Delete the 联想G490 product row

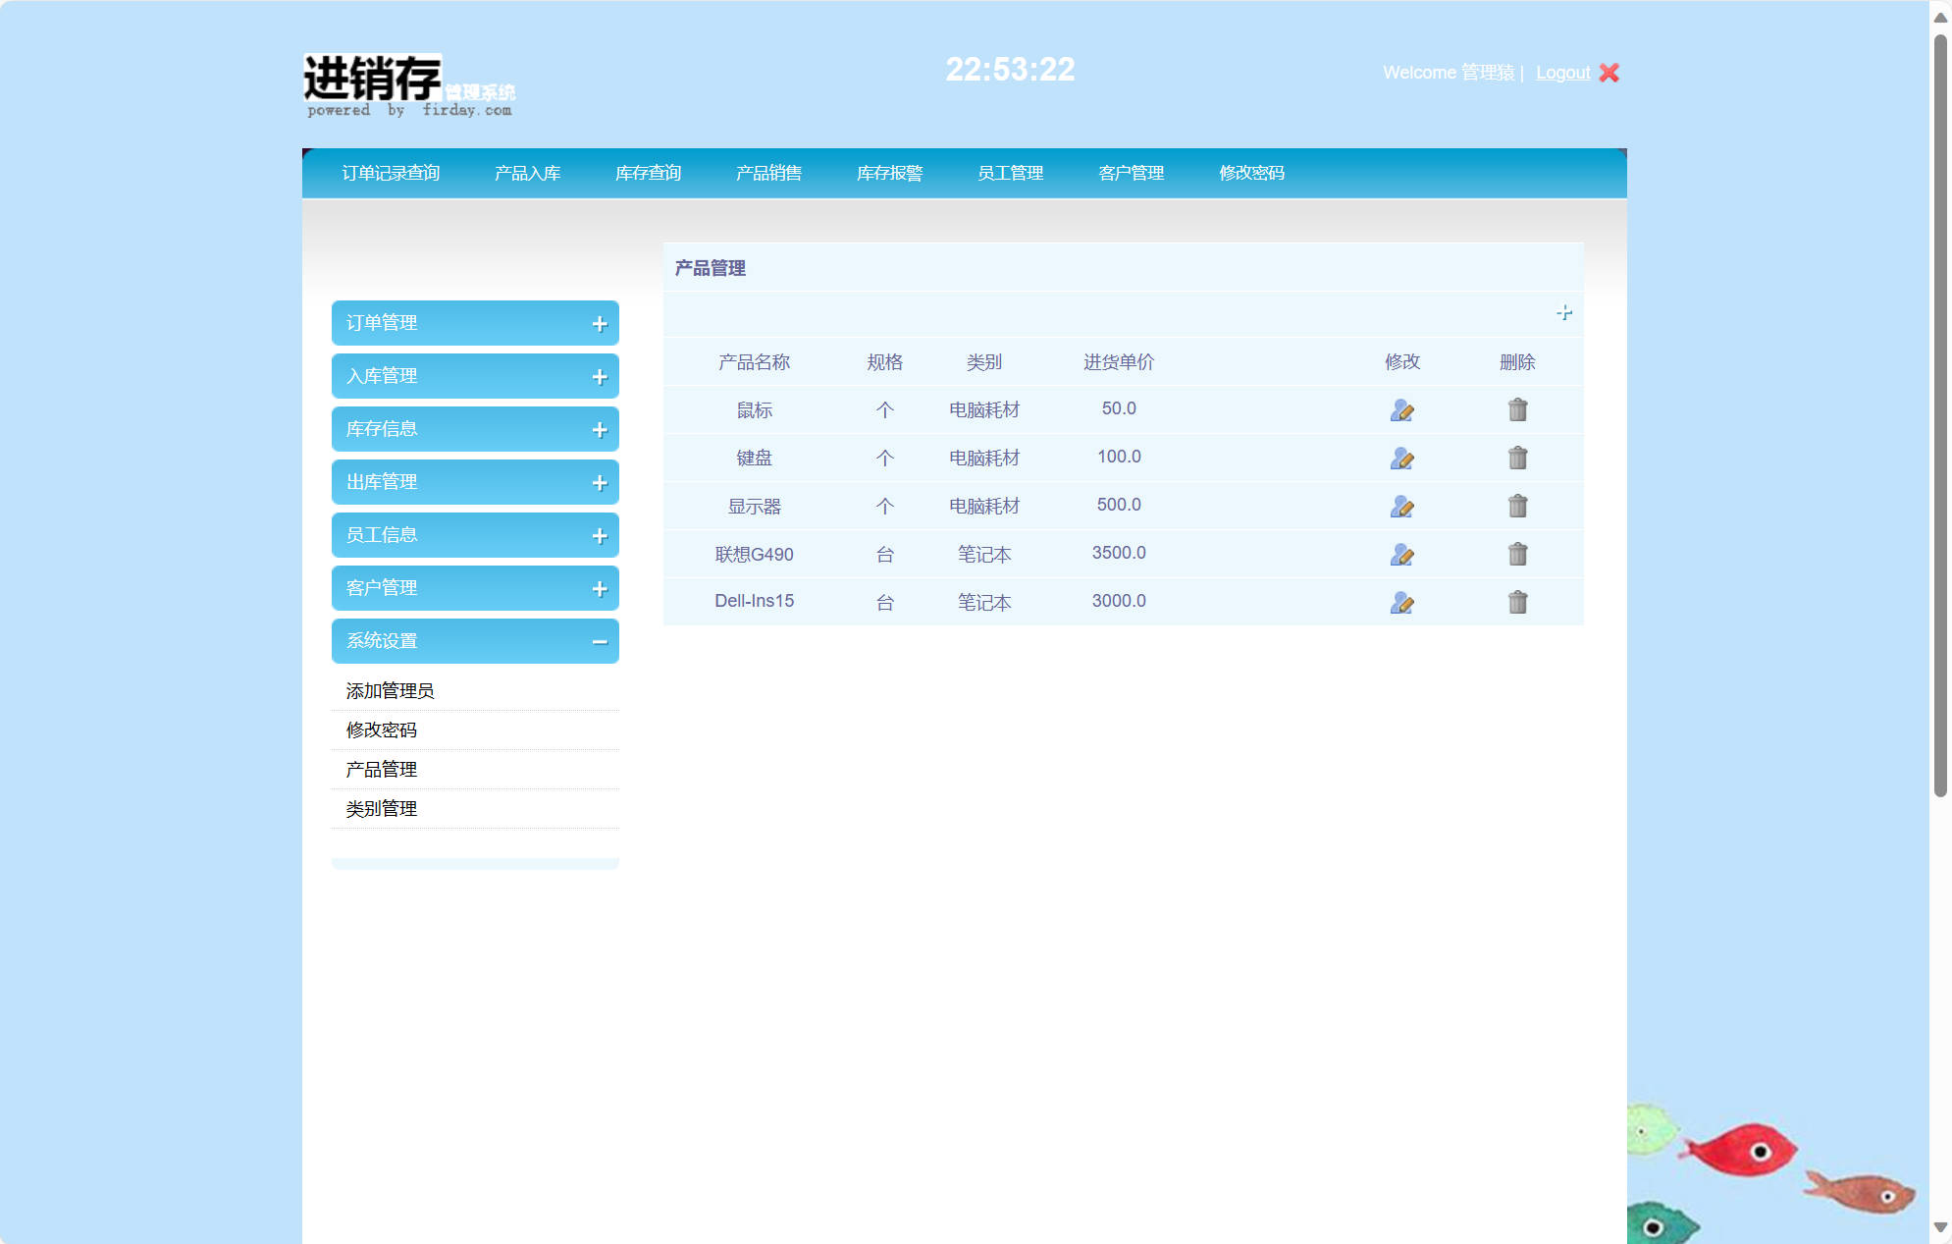click(x=1517, y=554)
